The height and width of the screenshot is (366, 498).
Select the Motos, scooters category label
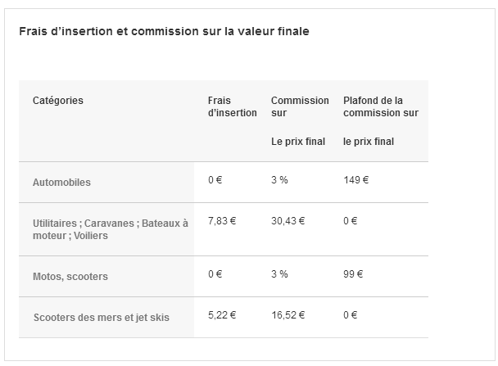[70, 277]
